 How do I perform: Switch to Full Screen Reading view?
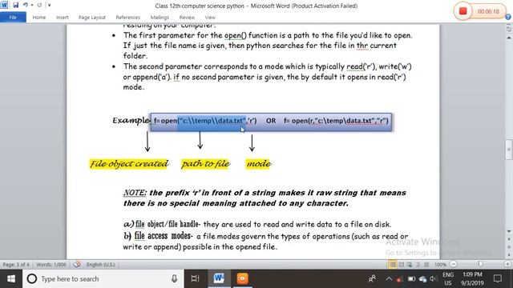pyautogui.click(x=402, y=265)
